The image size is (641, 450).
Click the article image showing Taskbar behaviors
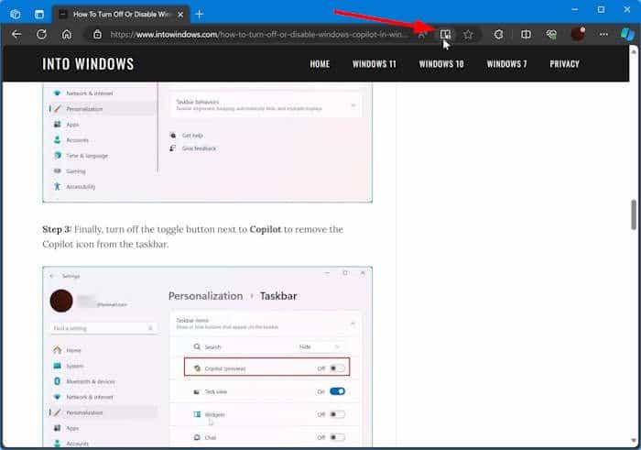207,142
